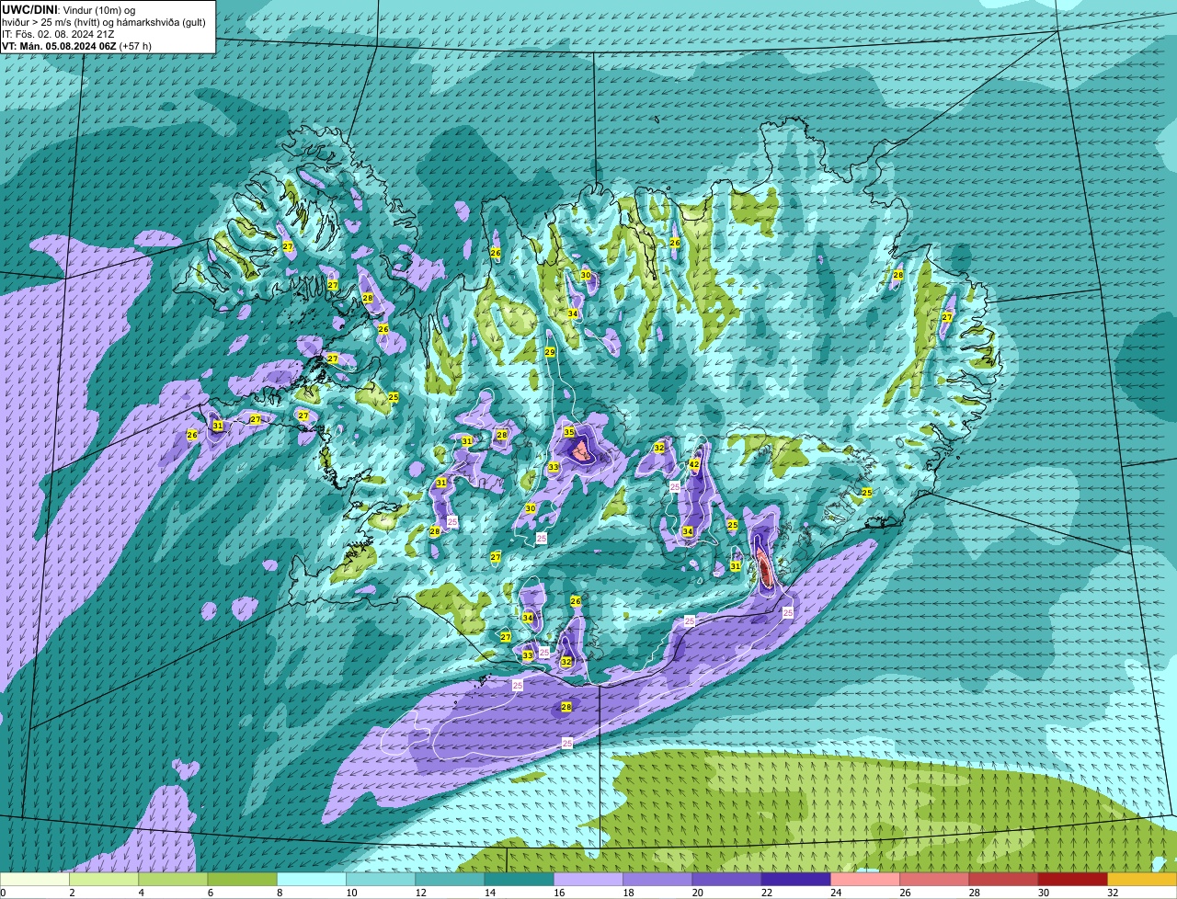Click the 18–20 m/s light purple legend swatch
This screenshot has height=899, width=1177.
[x=657, y=880]
